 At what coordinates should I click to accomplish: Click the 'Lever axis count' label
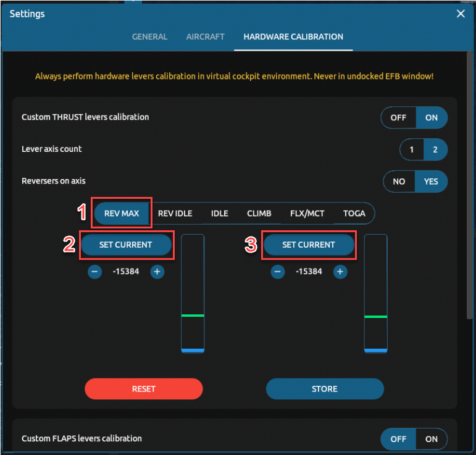click(52, 149)
